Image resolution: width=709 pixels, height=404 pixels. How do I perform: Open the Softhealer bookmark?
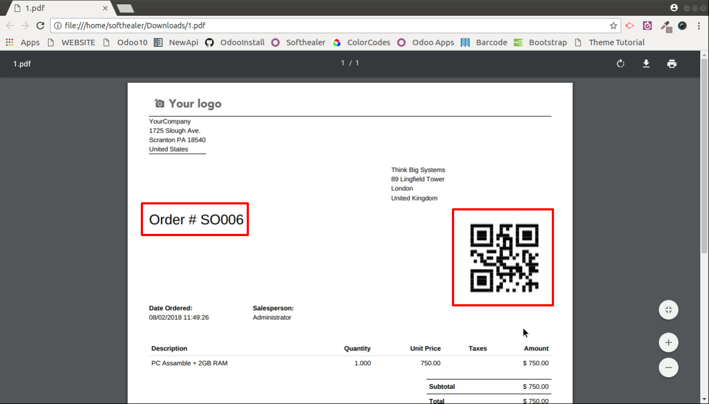(x=299, y=43)
